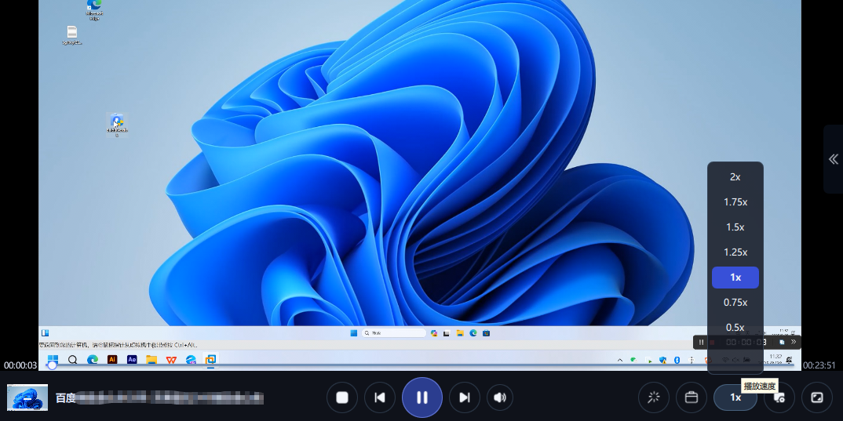Stop video playback with the stop button

(342, 397)
